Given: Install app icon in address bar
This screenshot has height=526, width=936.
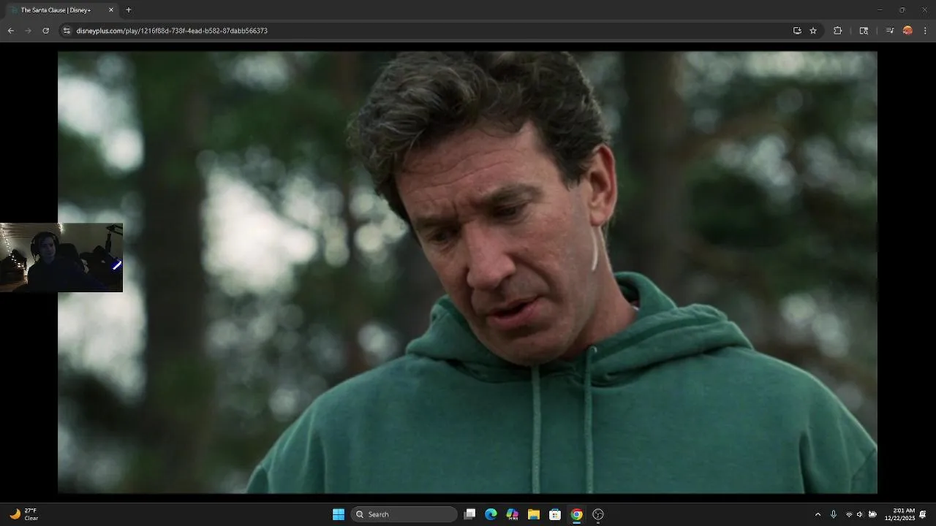Looking at the screenshot, I should (x=797, y=31).
